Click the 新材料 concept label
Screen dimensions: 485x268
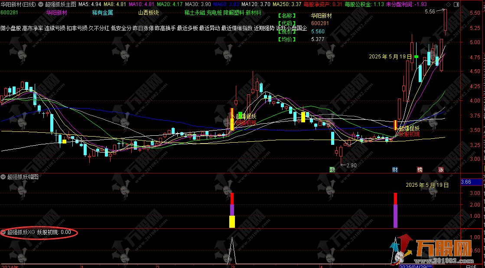(253, 13)
